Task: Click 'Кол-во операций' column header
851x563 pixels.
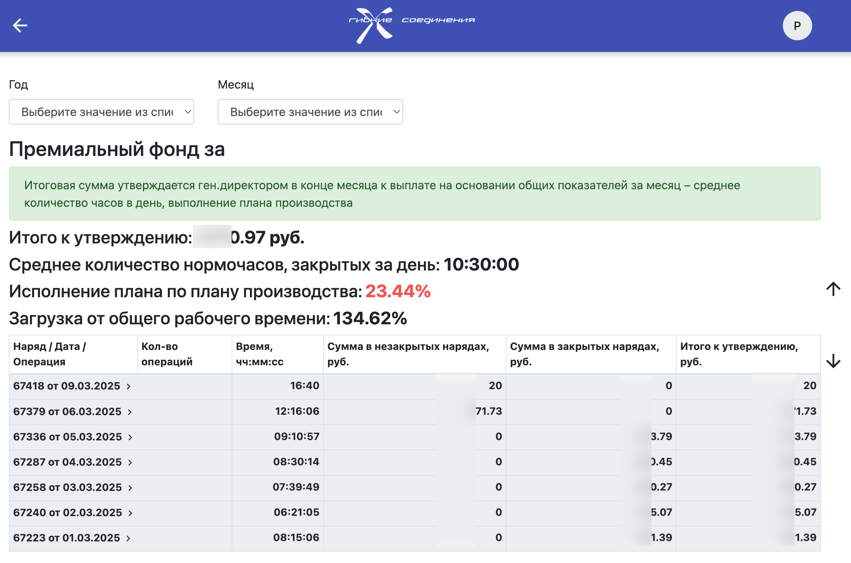Action: tap(167, 354)
